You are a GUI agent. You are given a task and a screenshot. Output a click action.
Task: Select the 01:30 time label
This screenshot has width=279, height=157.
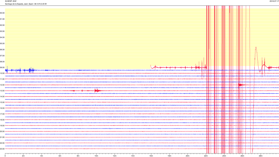[2, 19]
